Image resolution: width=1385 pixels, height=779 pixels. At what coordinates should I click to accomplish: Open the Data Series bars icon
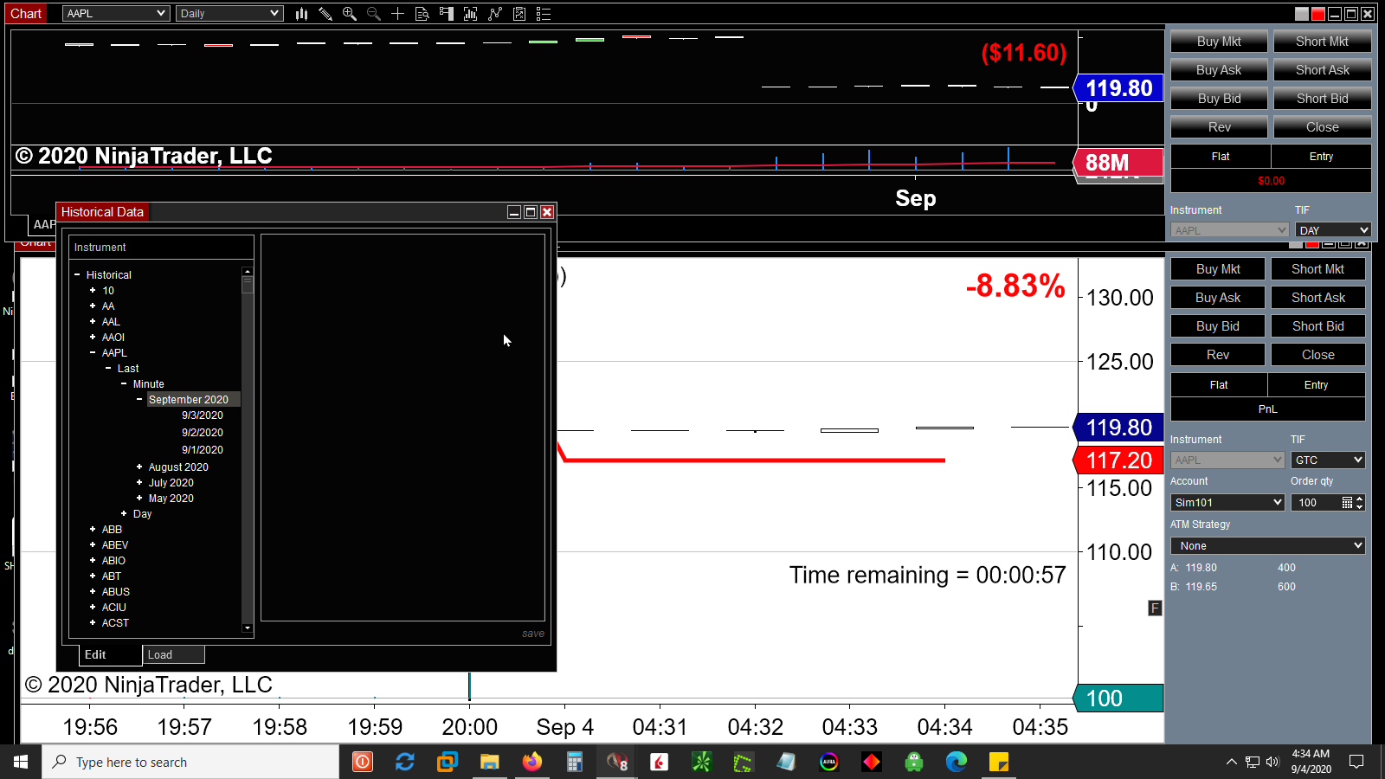[x=470, y=14]
